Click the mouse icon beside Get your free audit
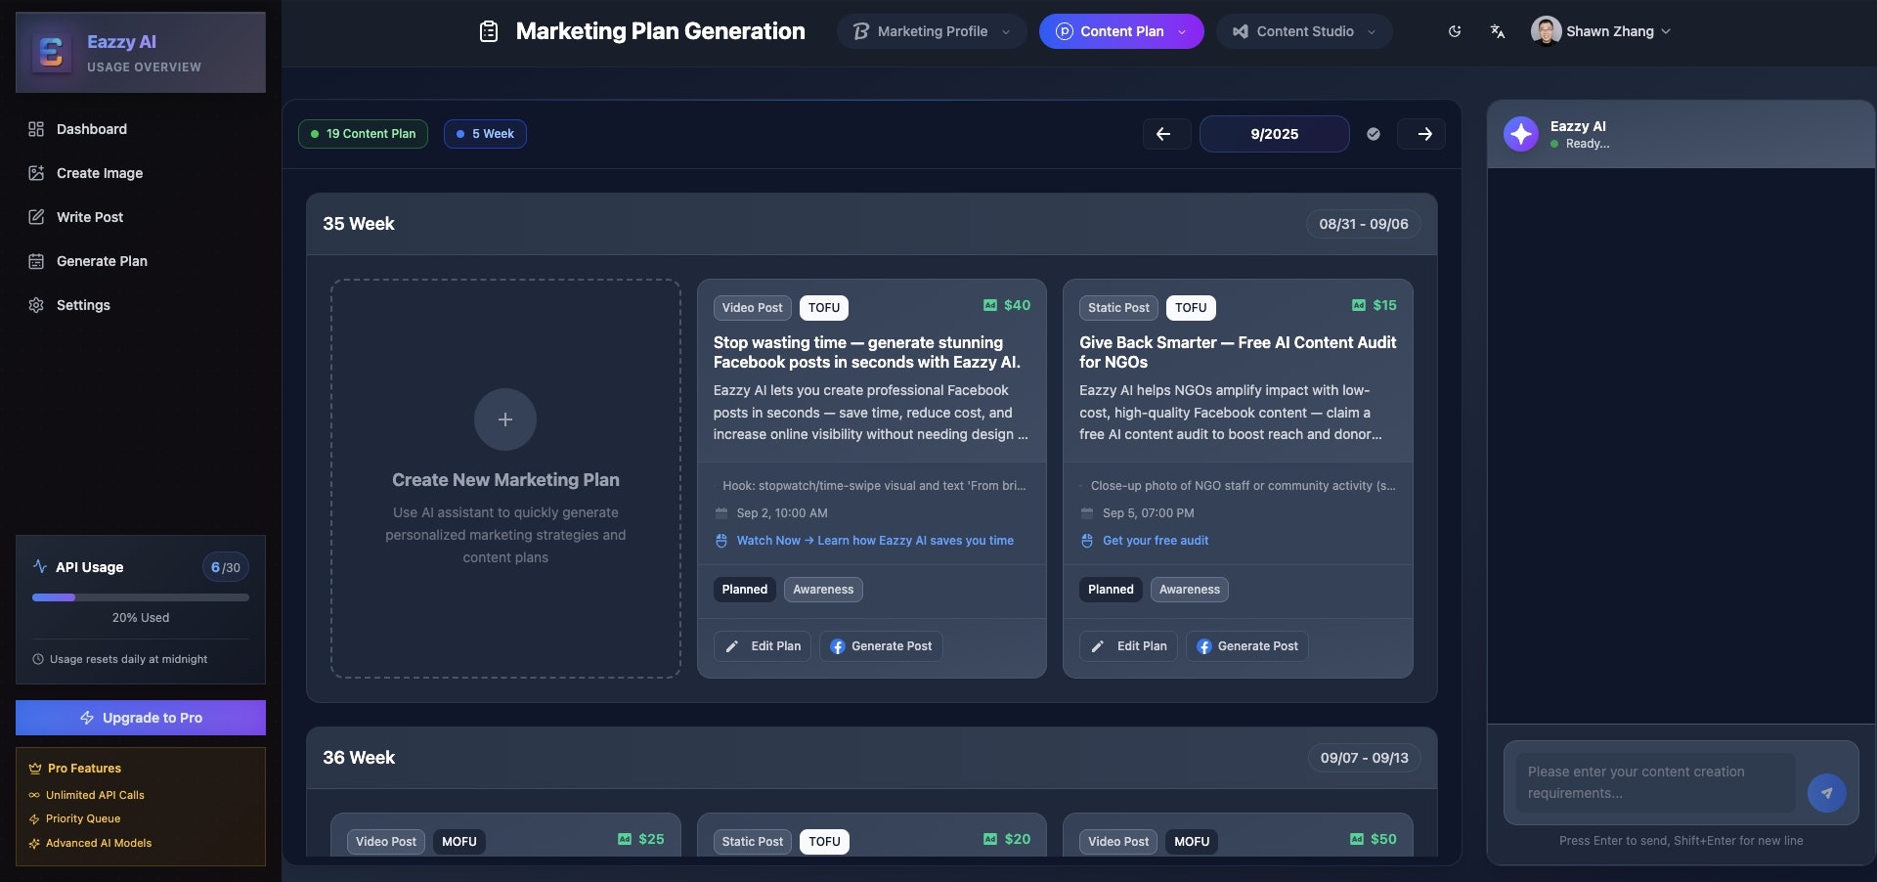Image resolution: width=1877 pixels, height=882 pixels. click(1087, 541)
